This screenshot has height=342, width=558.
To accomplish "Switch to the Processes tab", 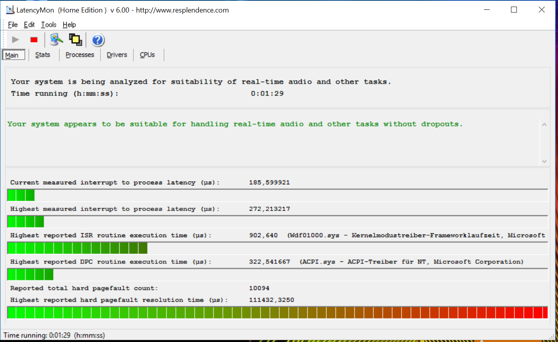I will (x=80, y=55).
